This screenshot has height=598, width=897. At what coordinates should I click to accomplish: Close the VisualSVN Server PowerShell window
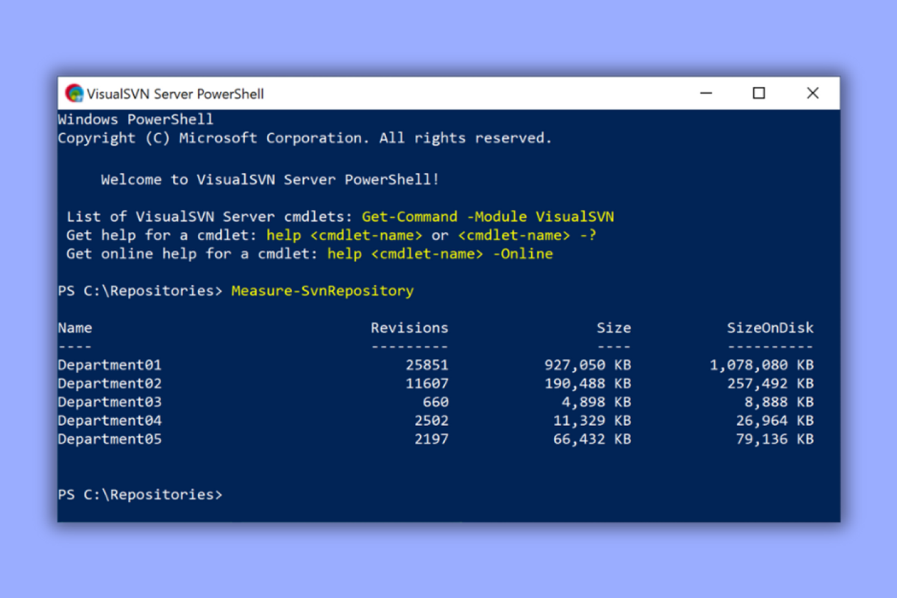click(x=813, y=94)
